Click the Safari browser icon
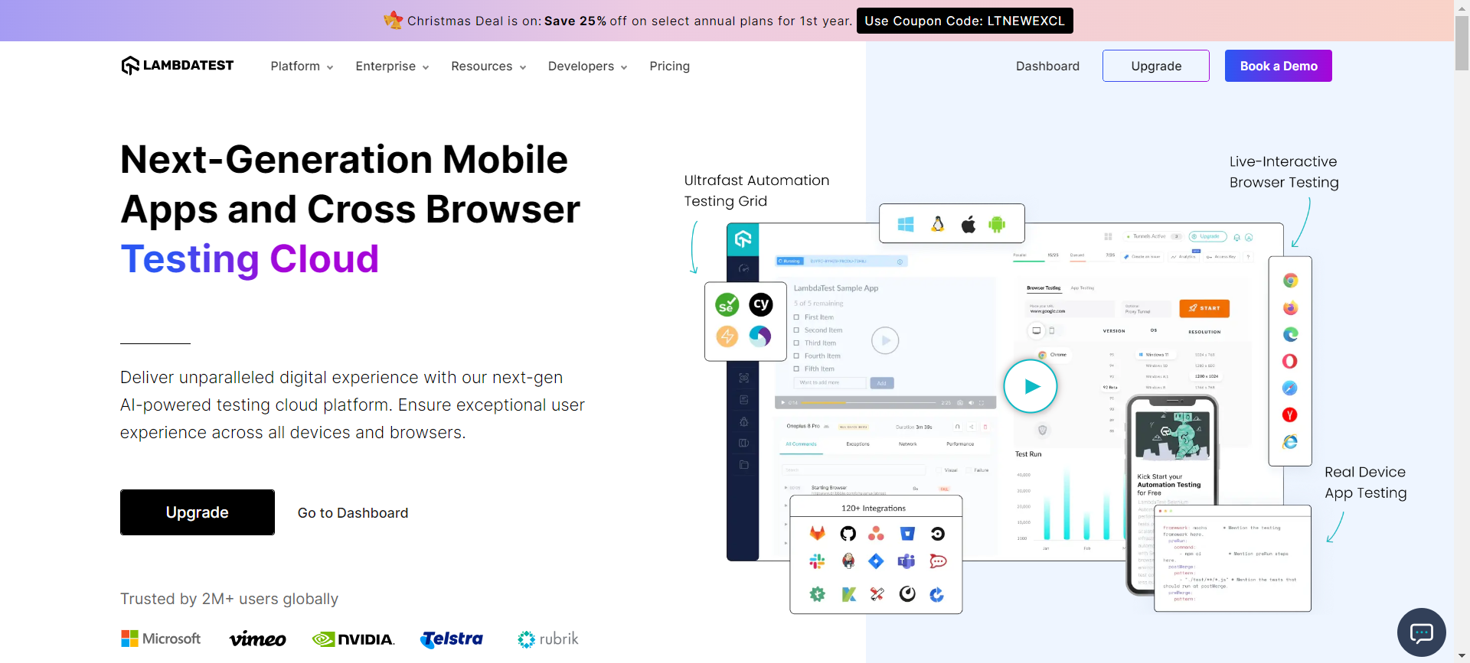Viewport: 1470px width, 663px height. pyautogui.click(x=1290, y=388)
